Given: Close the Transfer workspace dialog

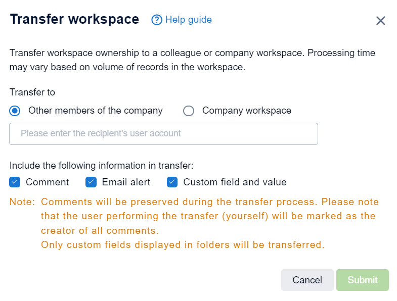Looking at the screenshot, I should tap(380, 21).
